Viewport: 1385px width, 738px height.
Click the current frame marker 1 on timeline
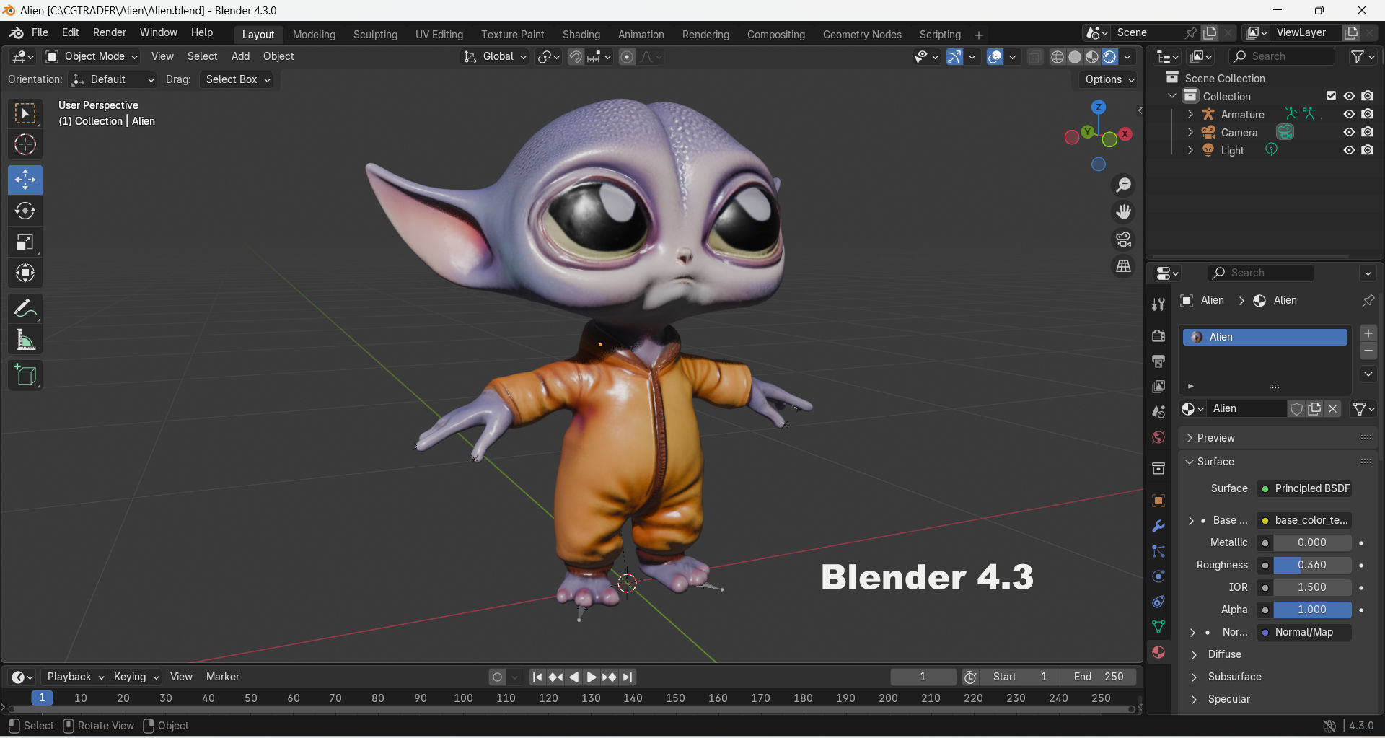42,698
